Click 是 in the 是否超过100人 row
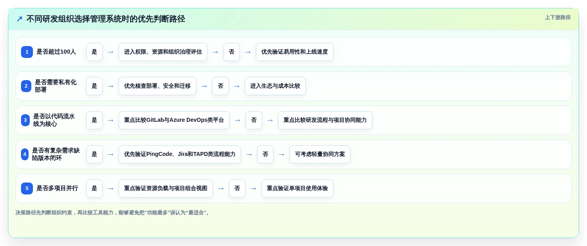The height and width of the screenshot is (246, 587). tap(94, 52)
